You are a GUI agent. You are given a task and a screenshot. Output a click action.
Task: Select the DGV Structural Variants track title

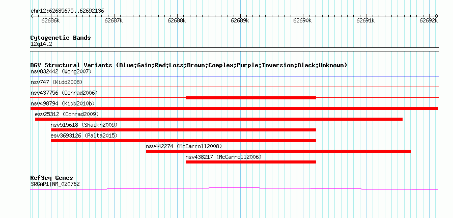[189, 65]
